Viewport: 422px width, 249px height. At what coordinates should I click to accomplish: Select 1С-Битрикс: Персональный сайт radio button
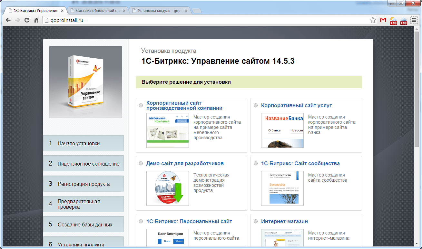tap(141, 221)
